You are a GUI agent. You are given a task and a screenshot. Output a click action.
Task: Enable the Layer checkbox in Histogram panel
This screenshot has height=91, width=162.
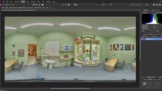coord(155,13)
